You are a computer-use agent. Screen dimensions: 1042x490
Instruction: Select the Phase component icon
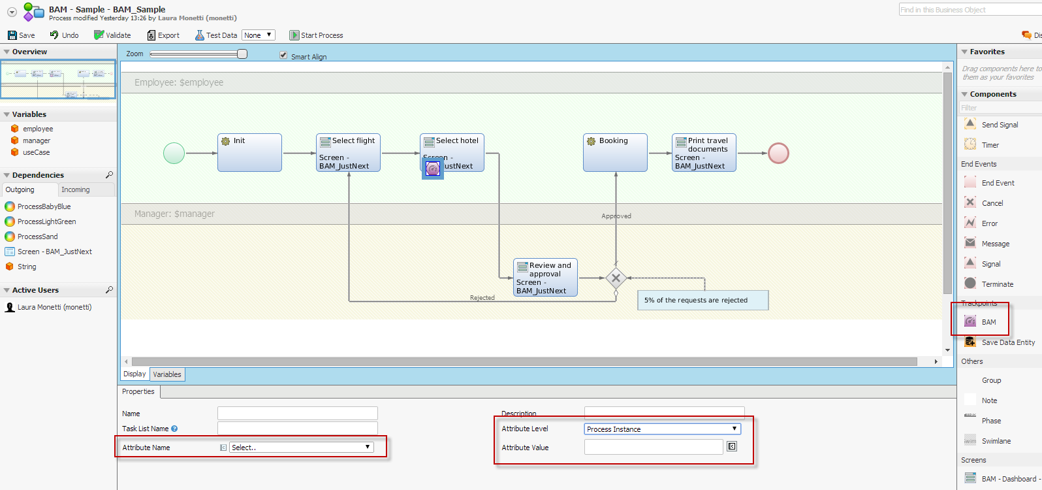pyautogui.click(x=970, y=416)
